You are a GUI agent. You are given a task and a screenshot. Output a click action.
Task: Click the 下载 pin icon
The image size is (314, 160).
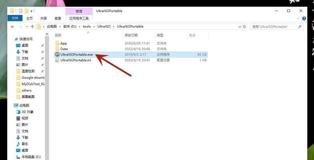(42, 52)
